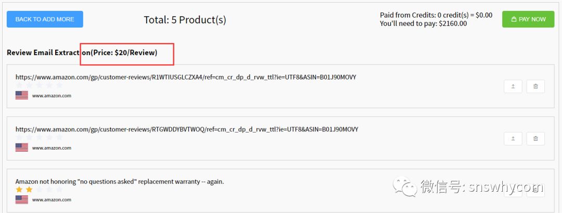Screen dimensions: 562x213
Task: Click upload icon for review RTGWDDYBVTWOQ
Action: [x=513, y=139]
